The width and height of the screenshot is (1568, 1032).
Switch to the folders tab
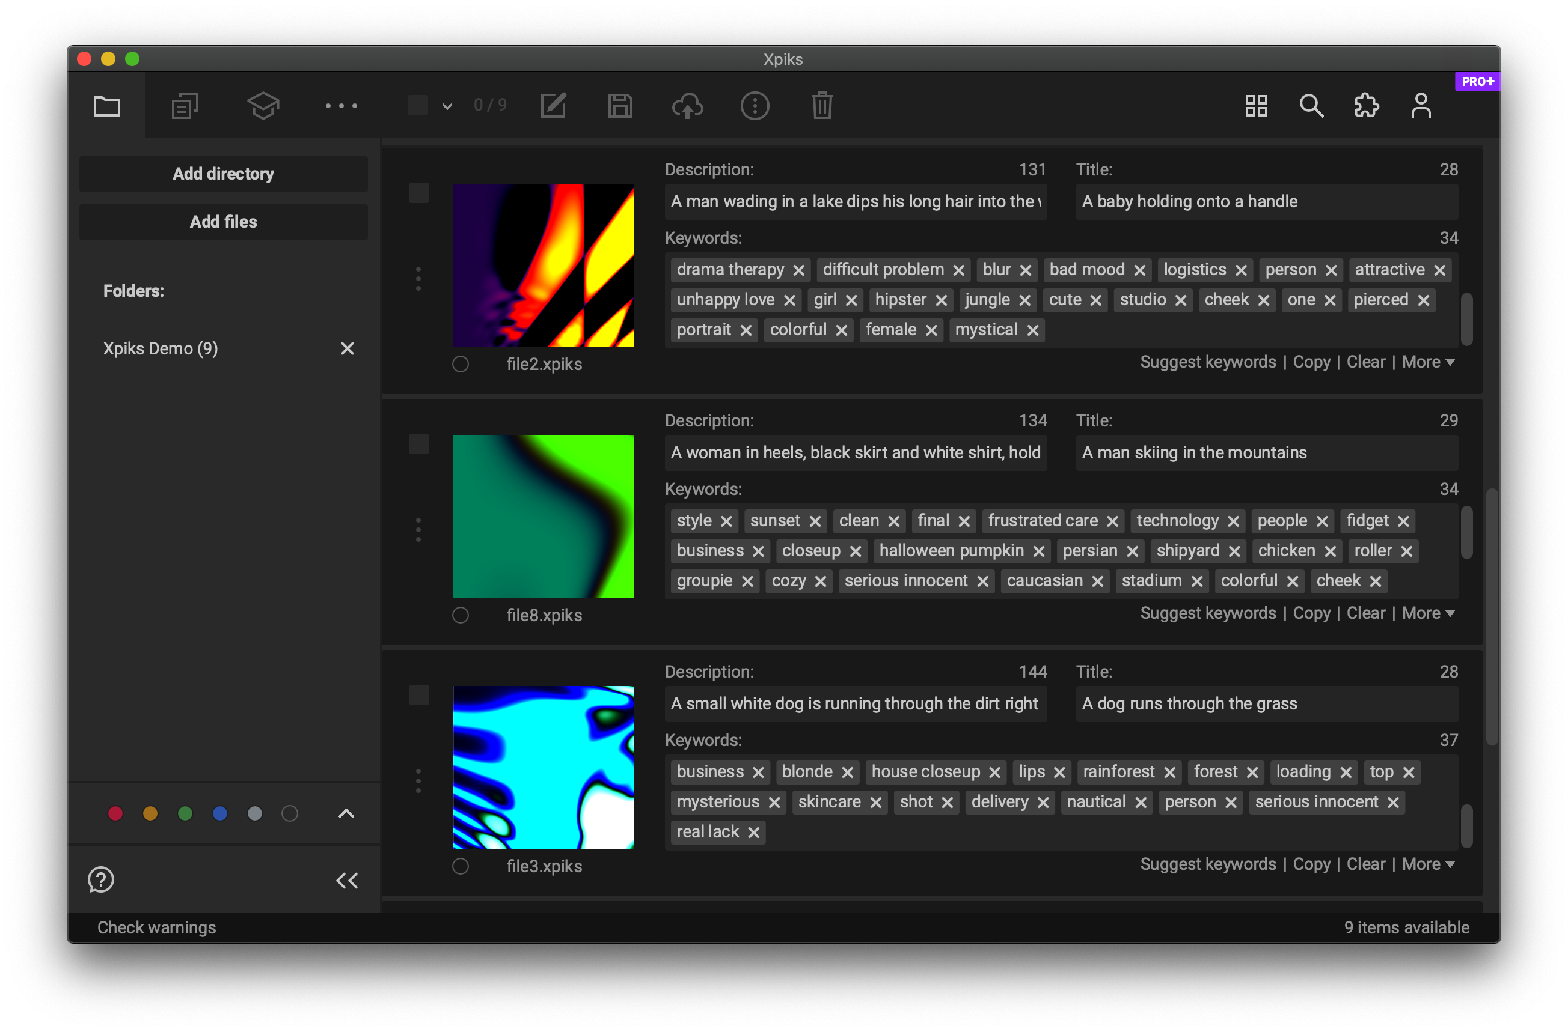pos(107,105)
